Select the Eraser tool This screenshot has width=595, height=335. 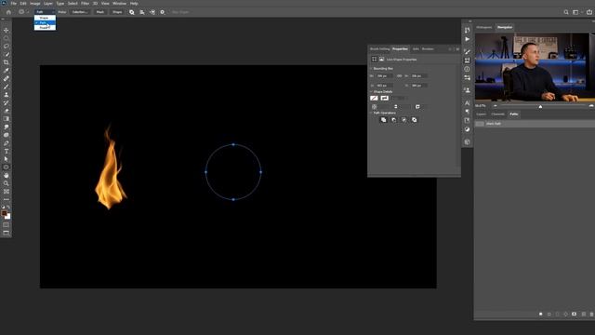(x=7, y=111)
